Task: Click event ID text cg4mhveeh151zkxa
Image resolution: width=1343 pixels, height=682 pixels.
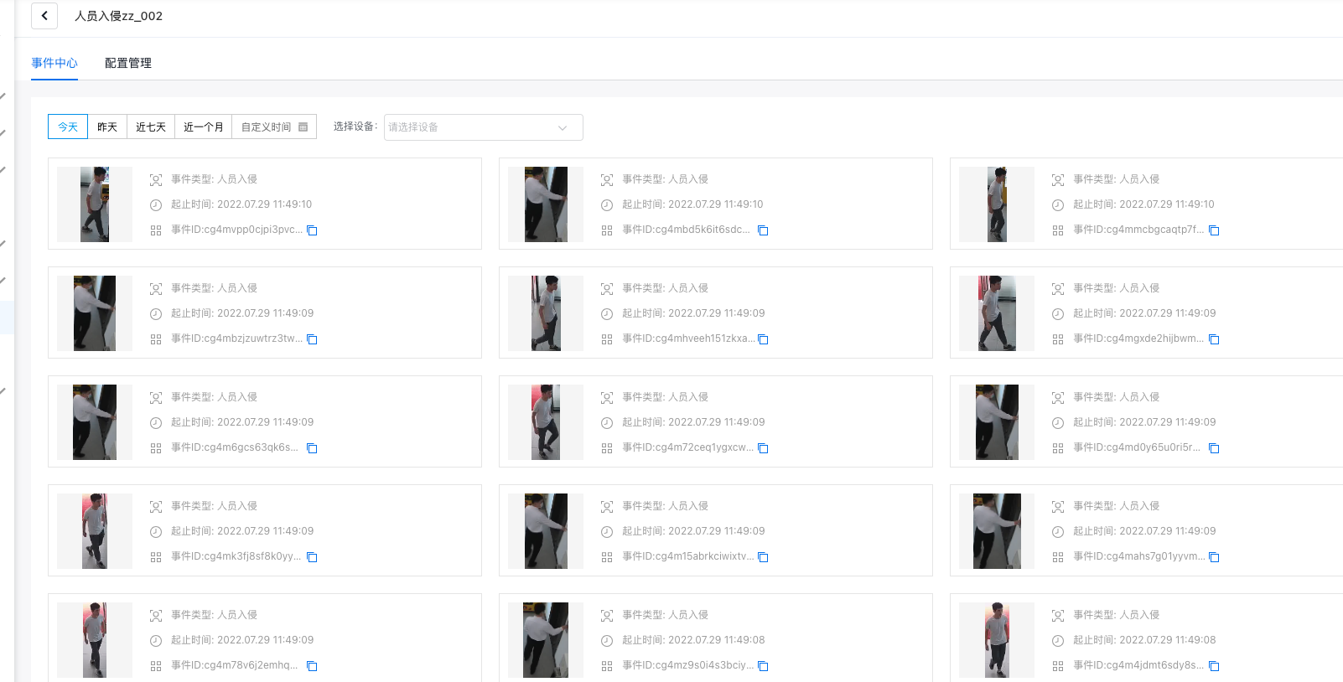Action: point(688,338)
